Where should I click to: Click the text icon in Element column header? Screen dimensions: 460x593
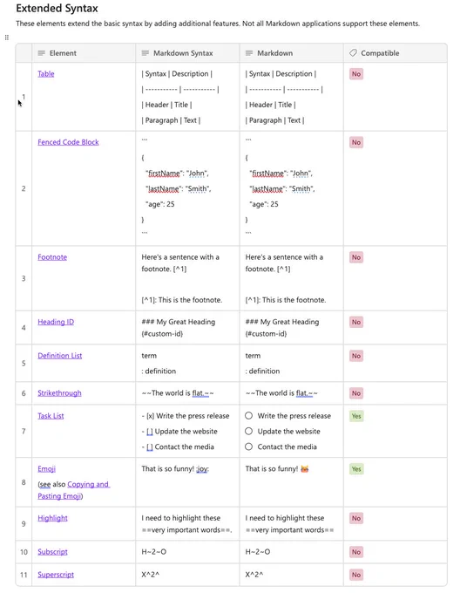42,53
